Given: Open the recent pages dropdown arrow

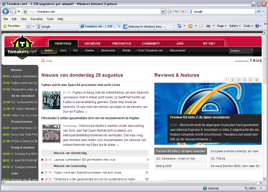Looking at the screenshot, I should coord(19,12).
